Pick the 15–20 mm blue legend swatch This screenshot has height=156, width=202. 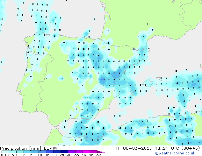coord(50,152)
